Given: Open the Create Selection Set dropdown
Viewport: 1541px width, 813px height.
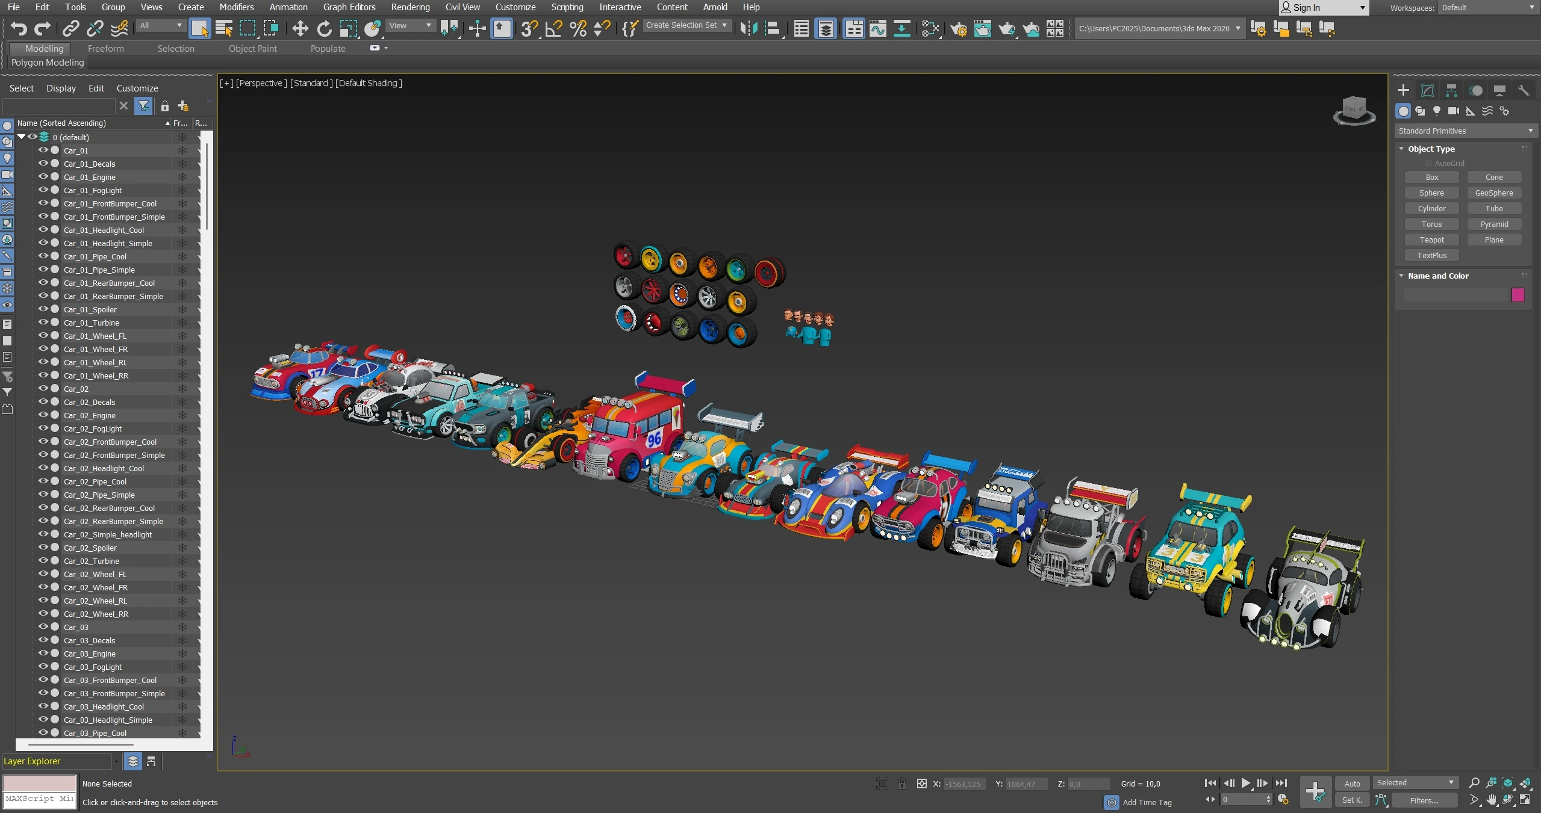Looking at the screenshot, I should [x=686, y=25].
